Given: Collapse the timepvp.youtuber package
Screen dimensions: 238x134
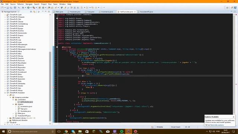Looking at the screenshot, I should (10, 98).
